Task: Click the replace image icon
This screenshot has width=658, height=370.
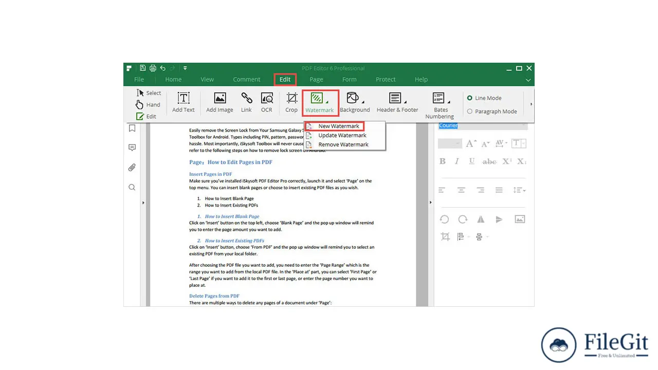Action: point(520,219)
